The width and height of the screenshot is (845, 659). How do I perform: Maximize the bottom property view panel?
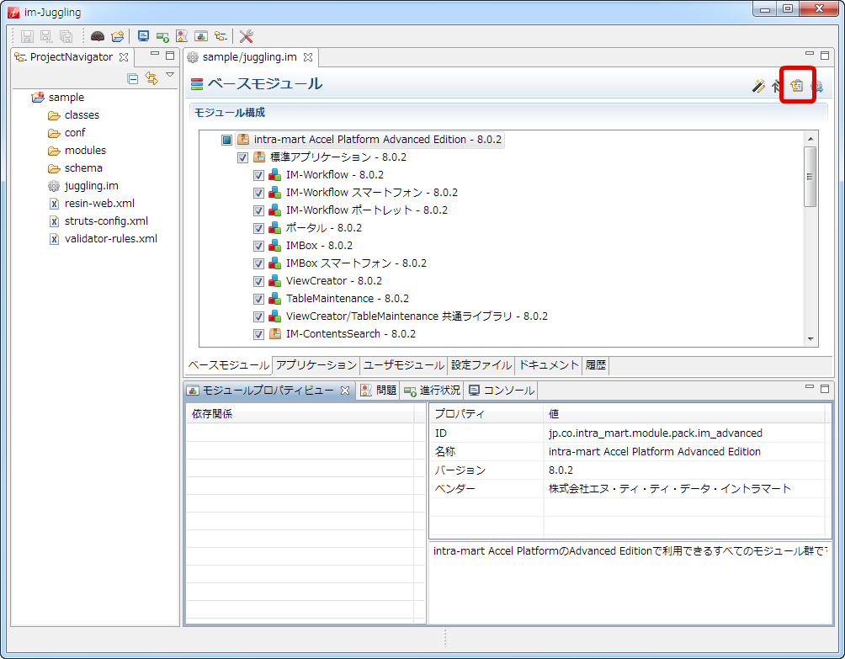pos(825,389)
